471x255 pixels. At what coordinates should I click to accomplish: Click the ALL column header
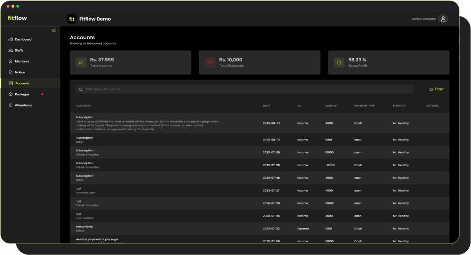coord(300,106)
